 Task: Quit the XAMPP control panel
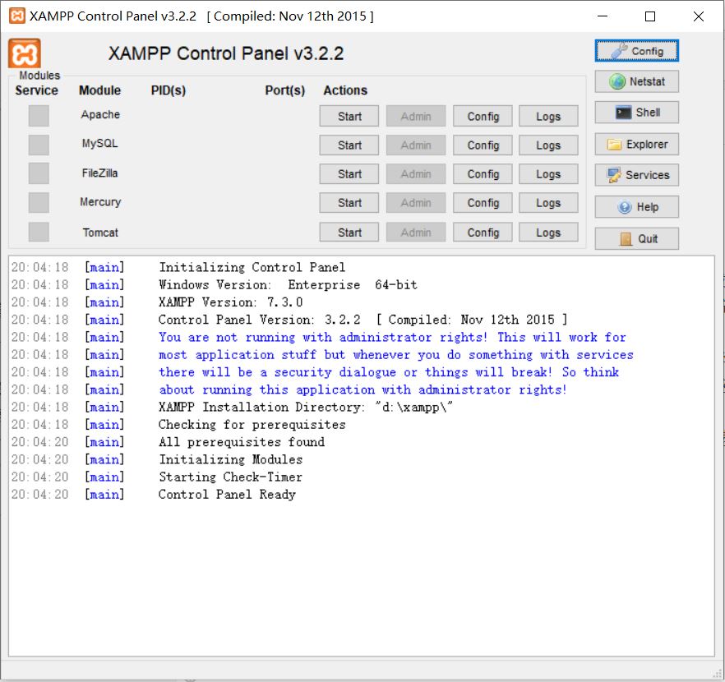click(637, 239)
